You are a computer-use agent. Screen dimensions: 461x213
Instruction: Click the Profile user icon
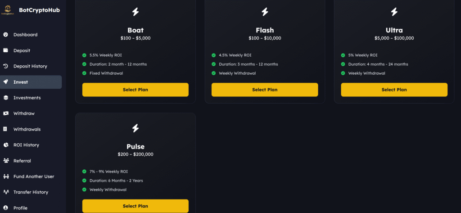coord(5,208)
